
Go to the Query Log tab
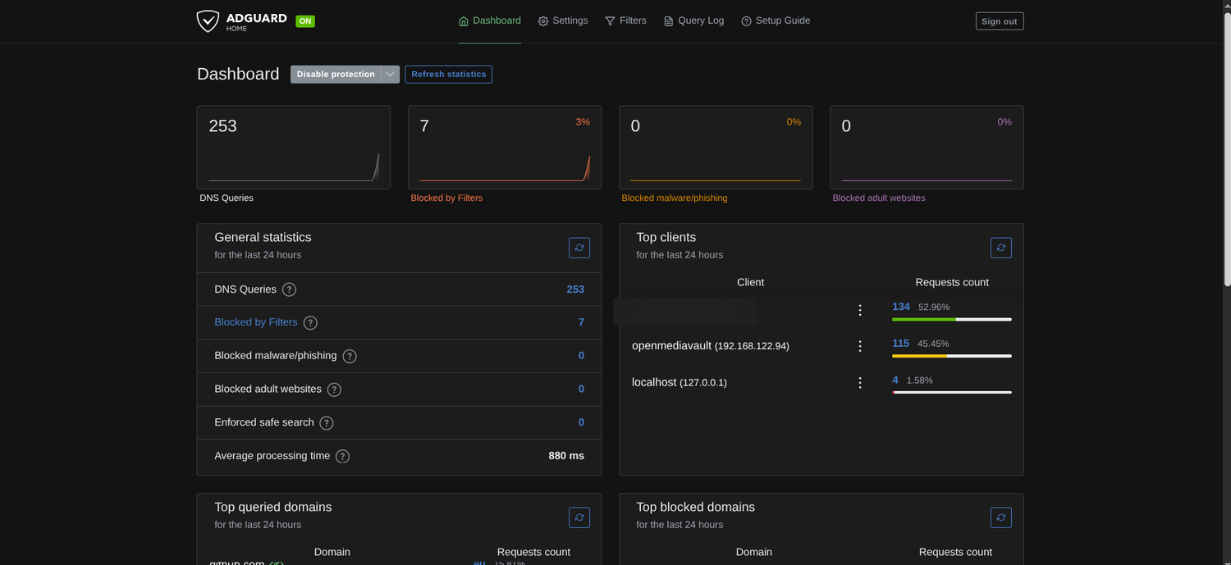(693, 21)
